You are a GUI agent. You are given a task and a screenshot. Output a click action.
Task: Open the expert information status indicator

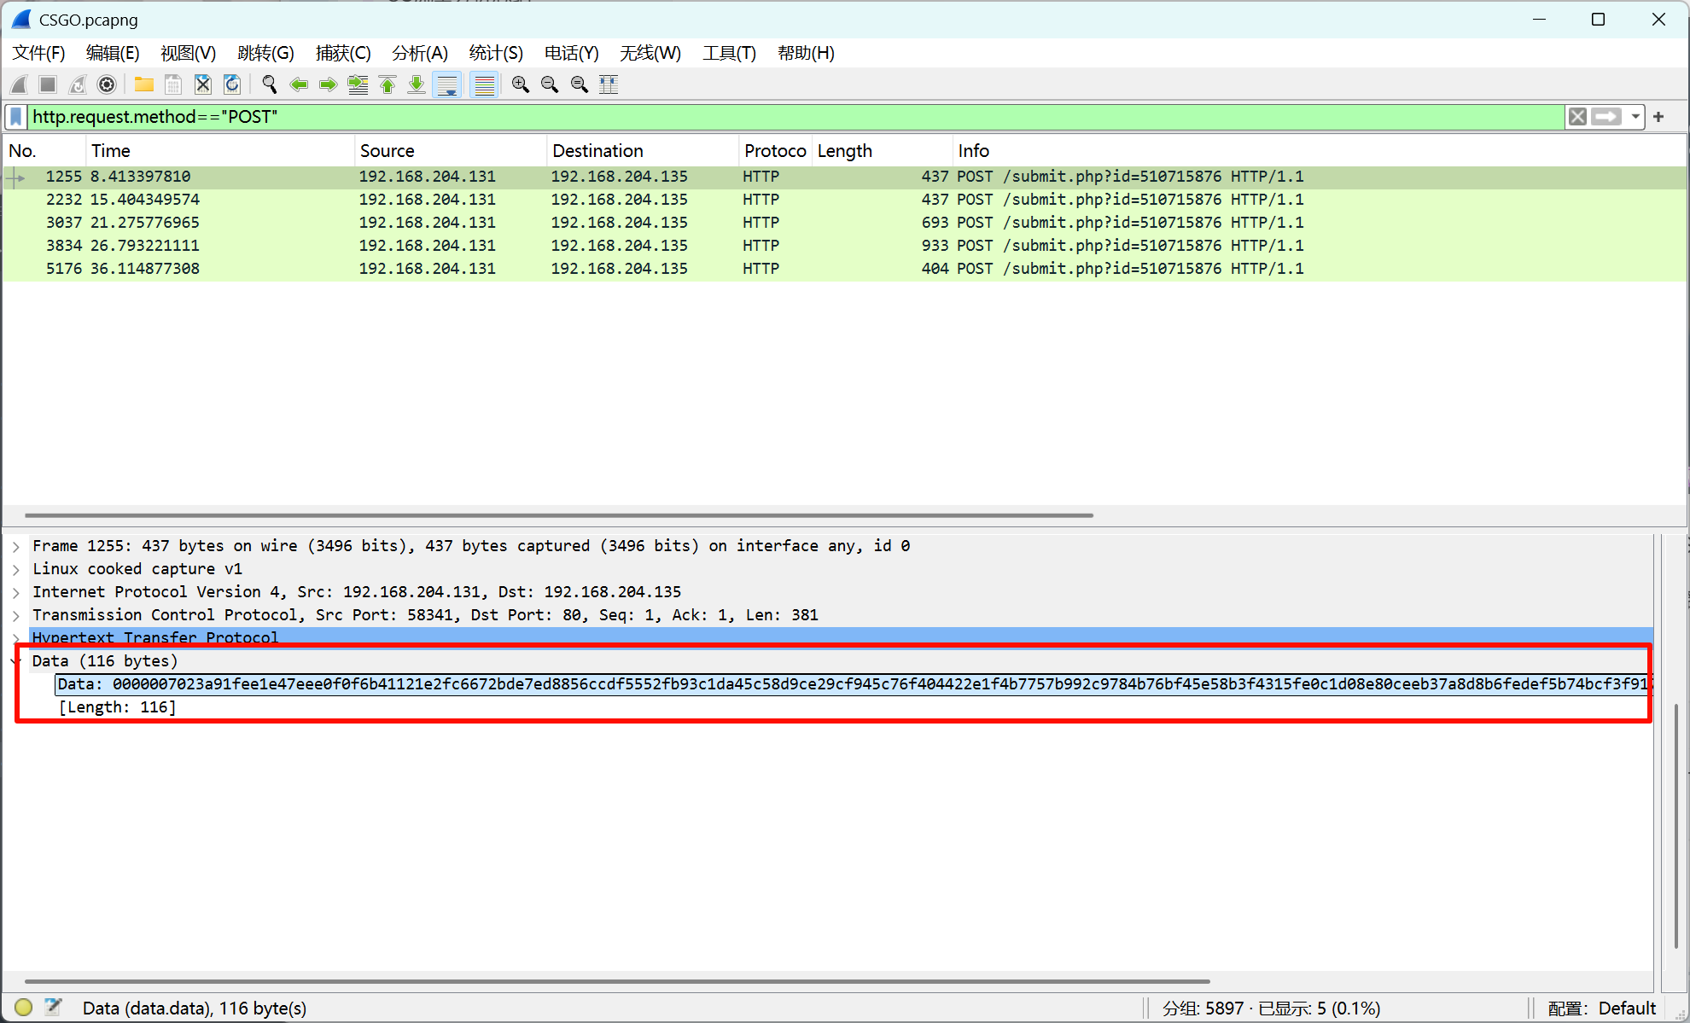tap(23, 1008)
